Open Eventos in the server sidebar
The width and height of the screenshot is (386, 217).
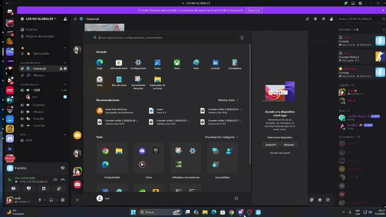tap(43, 30)
